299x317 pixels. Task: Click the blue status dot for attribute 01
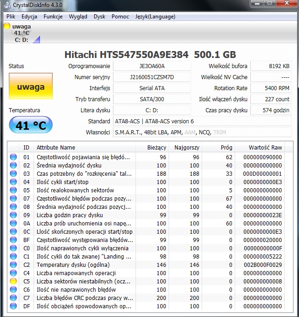[13, 157]
